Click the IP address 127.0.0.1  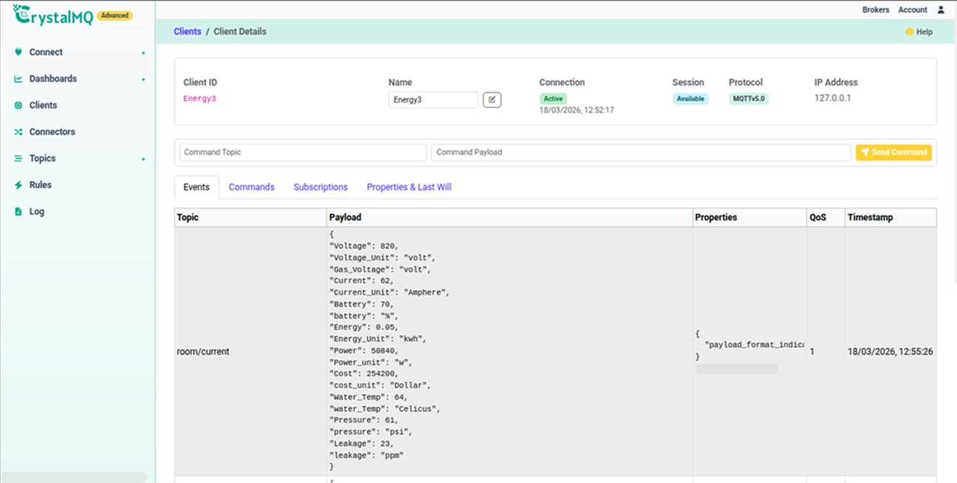click(x=833, y=97)
